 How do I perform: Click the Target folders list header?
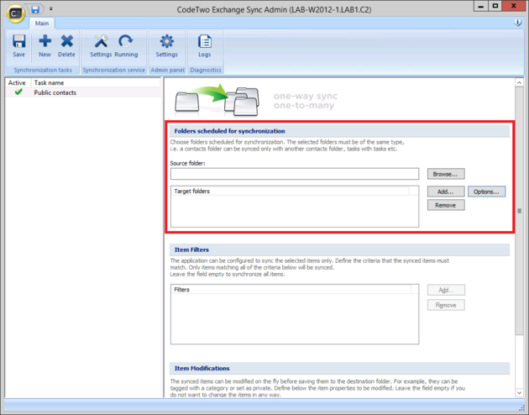pyautogui.click(x=291, y=191)
